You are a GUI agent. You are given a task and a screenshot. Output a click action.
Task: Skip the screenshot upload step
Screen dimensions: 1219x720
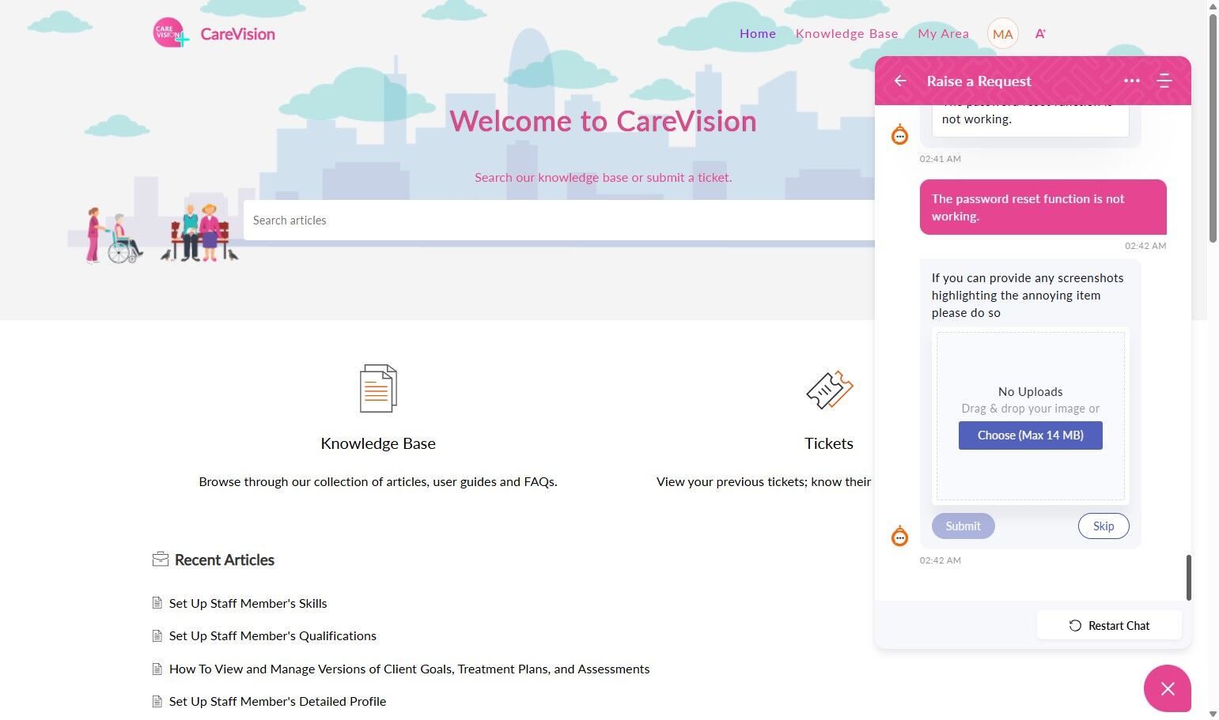[1104, 526]
